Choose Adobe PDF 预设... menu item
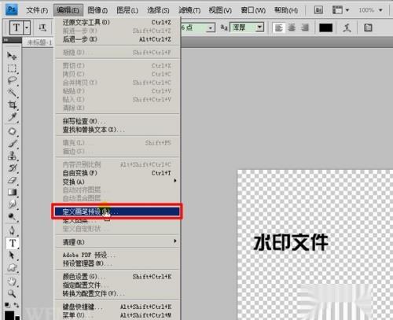This screenshot has width=393, height=320. tap(117, 255)
